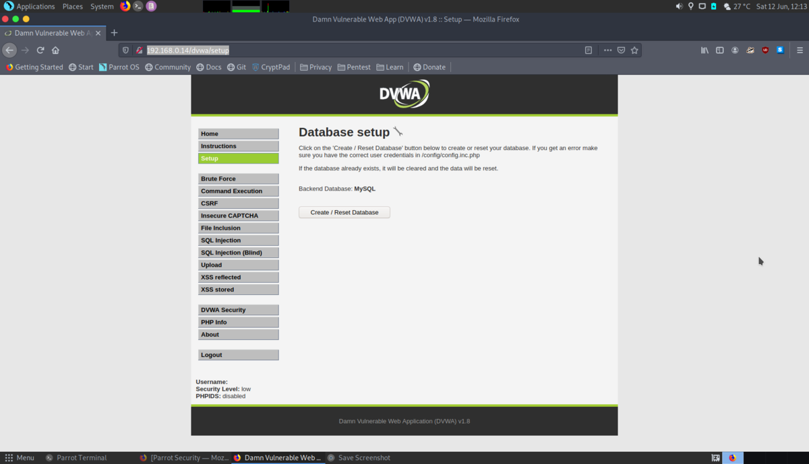Open the CryptPad bookmark
809x464 pixels.
point(271,67)
